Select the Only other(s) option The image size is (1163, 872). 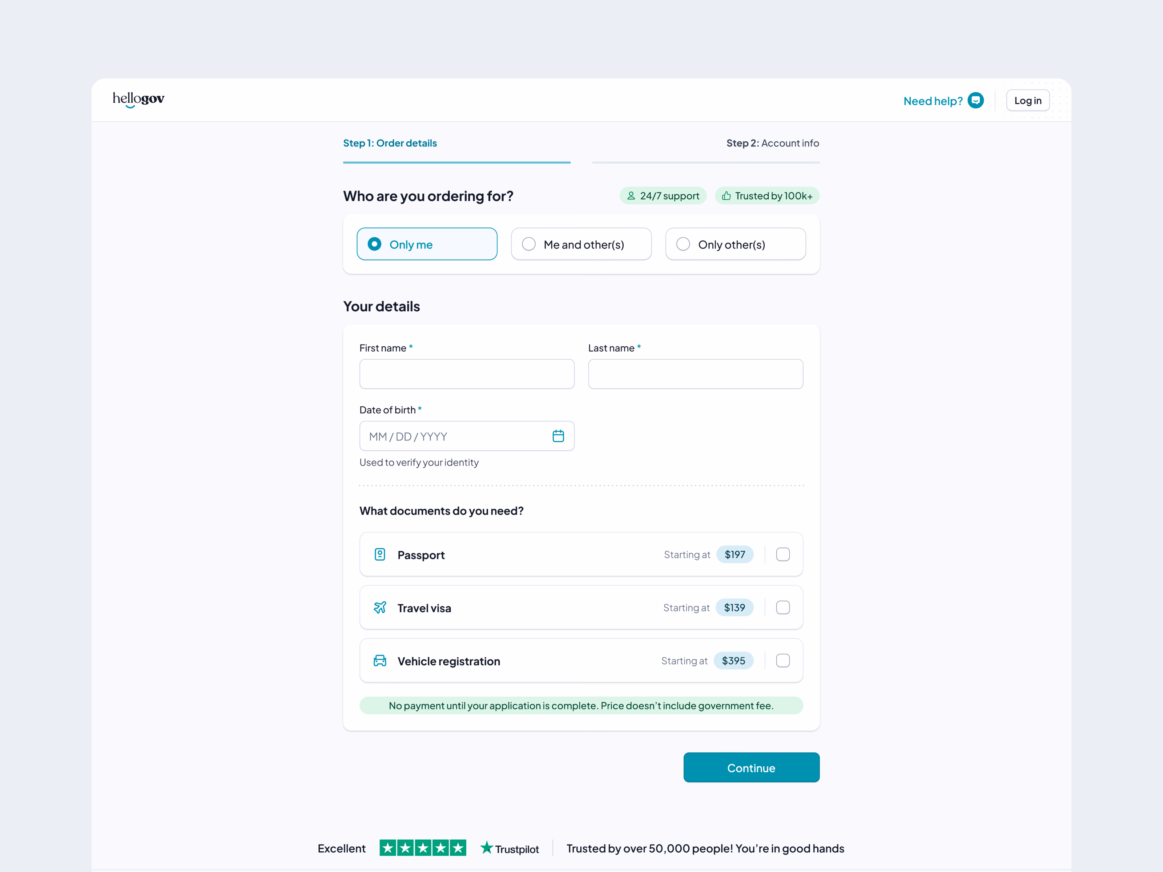click(x=736, y=244)
